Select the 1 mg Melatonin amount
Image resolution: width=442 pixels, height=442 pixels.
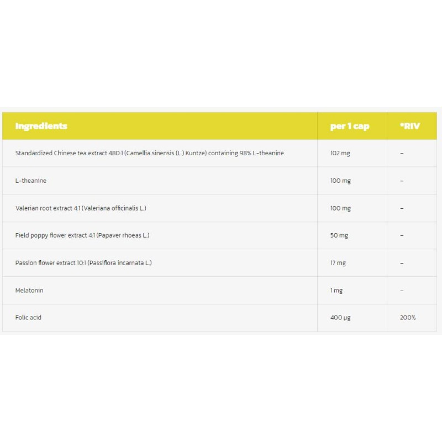[x=336, y=291]
